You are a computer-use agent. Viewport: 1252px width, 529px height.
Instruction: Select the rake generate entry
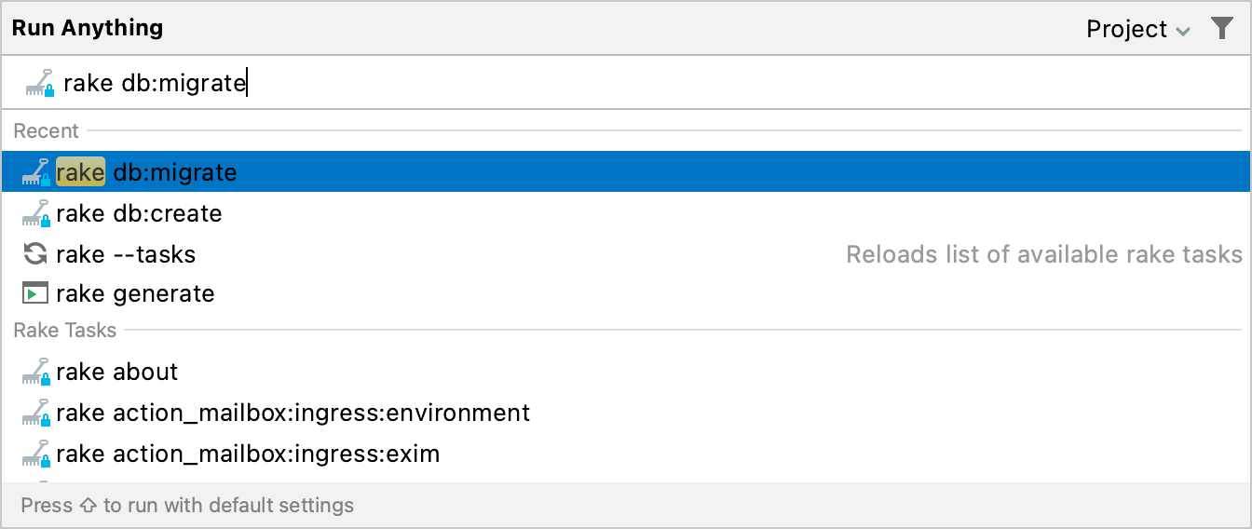pyautogui.click(x=135, y=293)
